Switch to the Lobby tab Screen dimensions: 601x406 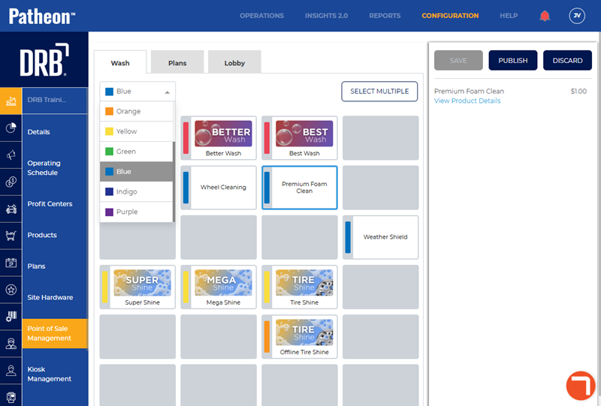click(x=234, y=63)
